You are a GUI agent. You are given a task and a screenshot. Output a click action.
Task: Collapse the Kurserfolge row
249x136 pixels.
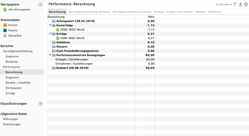point(50,25)
